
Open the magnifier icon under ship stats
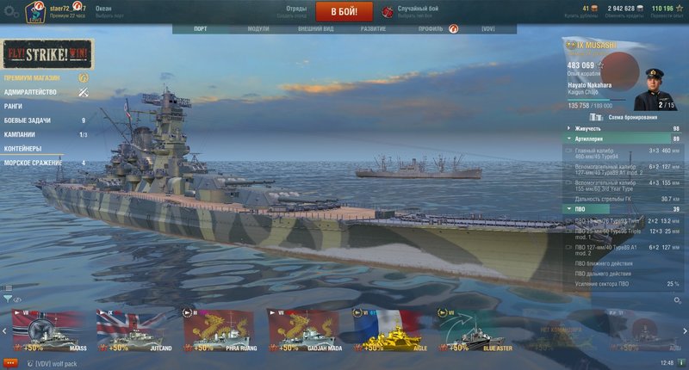point(677,300)
